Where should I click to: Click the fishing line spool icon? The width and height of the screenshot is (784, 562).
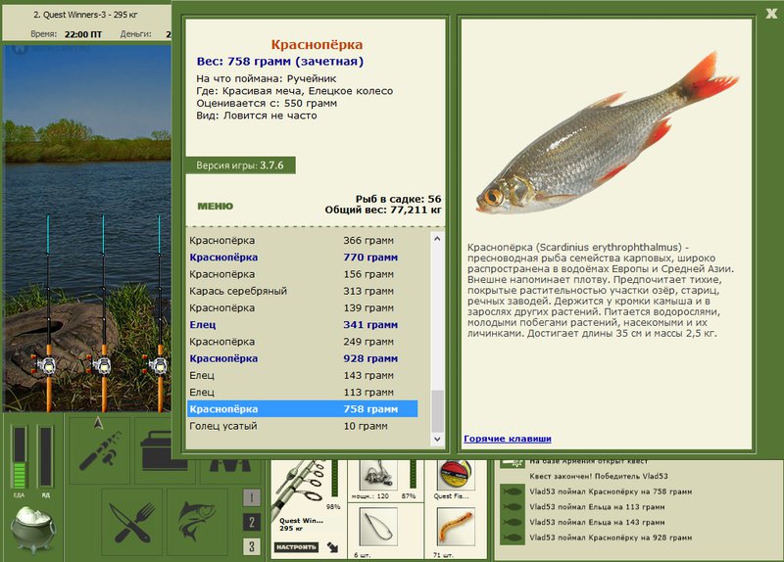[x=456, y=474]
